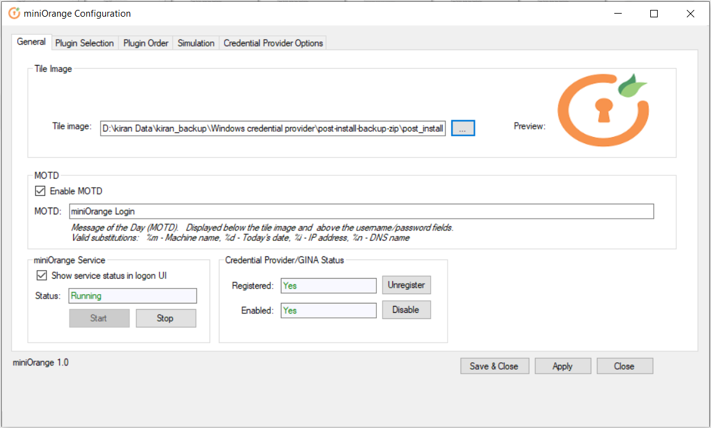This screenshot has height=428, width=711.
Task: Toggle the Enable MOTD checkbox
Action: coord(40,191)
